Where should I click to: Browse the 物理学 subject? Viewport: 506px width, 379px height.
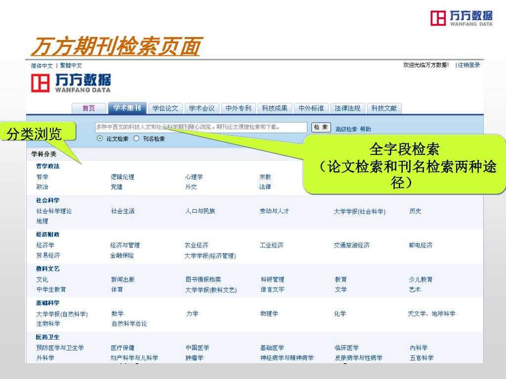pos(269,313)
